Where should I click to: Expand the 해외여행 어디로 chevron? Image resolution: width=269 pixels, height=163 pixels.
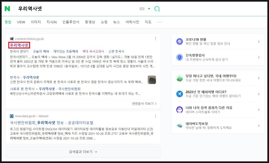pyautogui.click(x=259, y=94)
